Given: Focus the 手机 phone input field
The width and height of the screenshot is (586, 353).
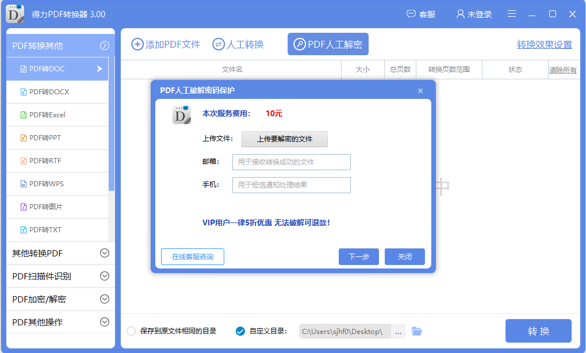Looking at the screenshot, I should coord(291,185).
